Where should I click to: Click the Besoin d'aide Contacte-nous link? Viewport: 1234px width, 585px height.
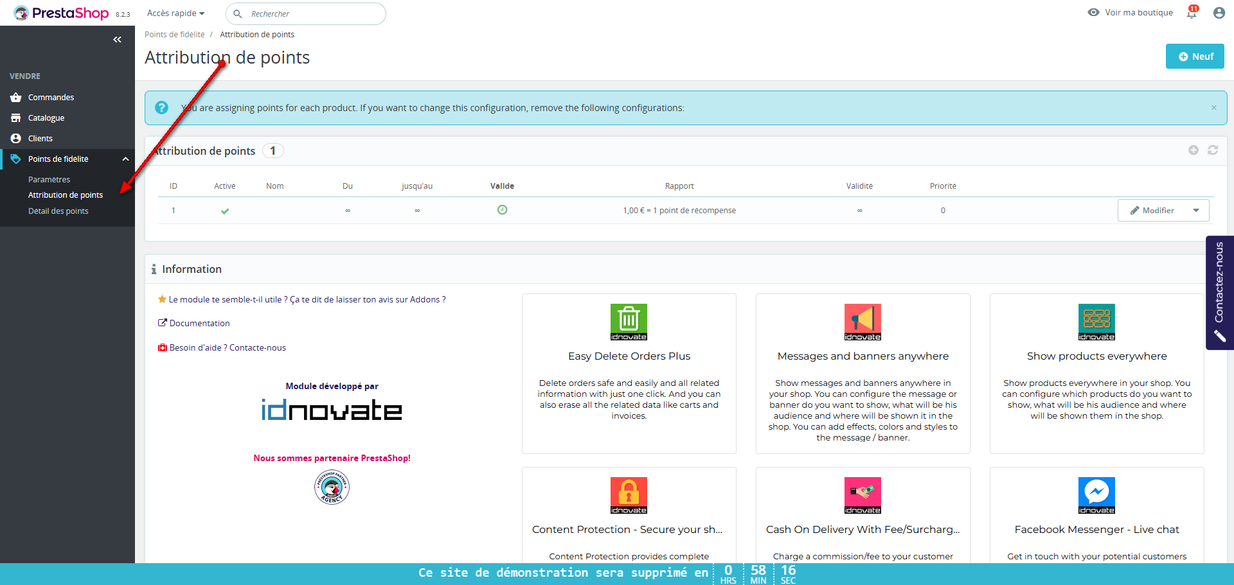pyautogui.click(x=228, y=348)
